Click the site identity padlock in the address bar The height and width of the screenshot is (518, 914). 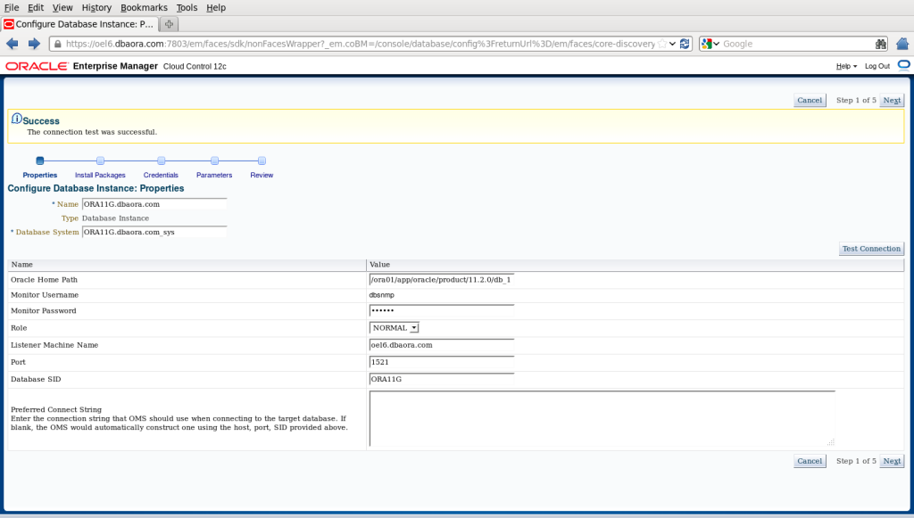coord(57,44)
